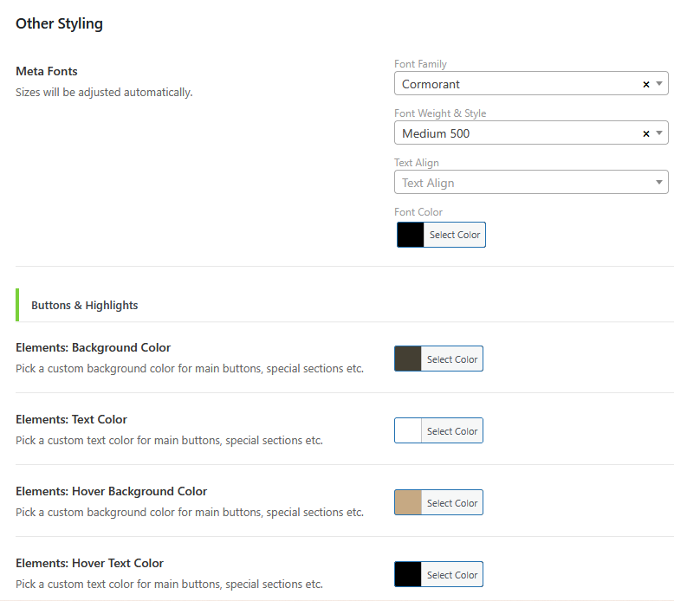Expand the Text Align dropdown arrow
The image size is (674, 601).
(x=659, y=183)
